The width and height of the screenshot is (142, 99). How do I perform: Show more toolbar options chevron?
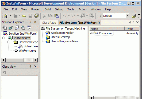click(x=139, y=16)
